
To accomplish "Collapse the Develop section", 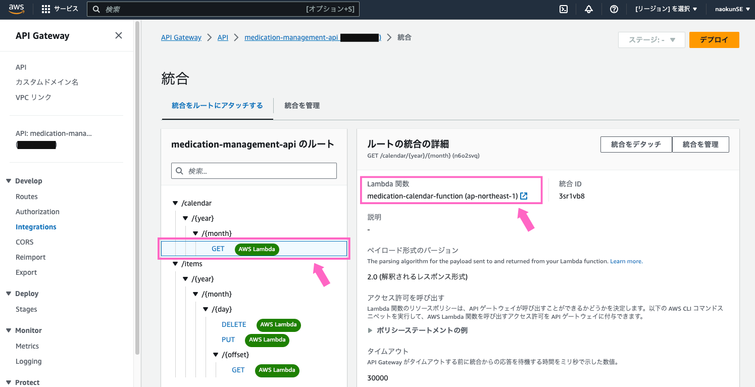I will [9, 181].
